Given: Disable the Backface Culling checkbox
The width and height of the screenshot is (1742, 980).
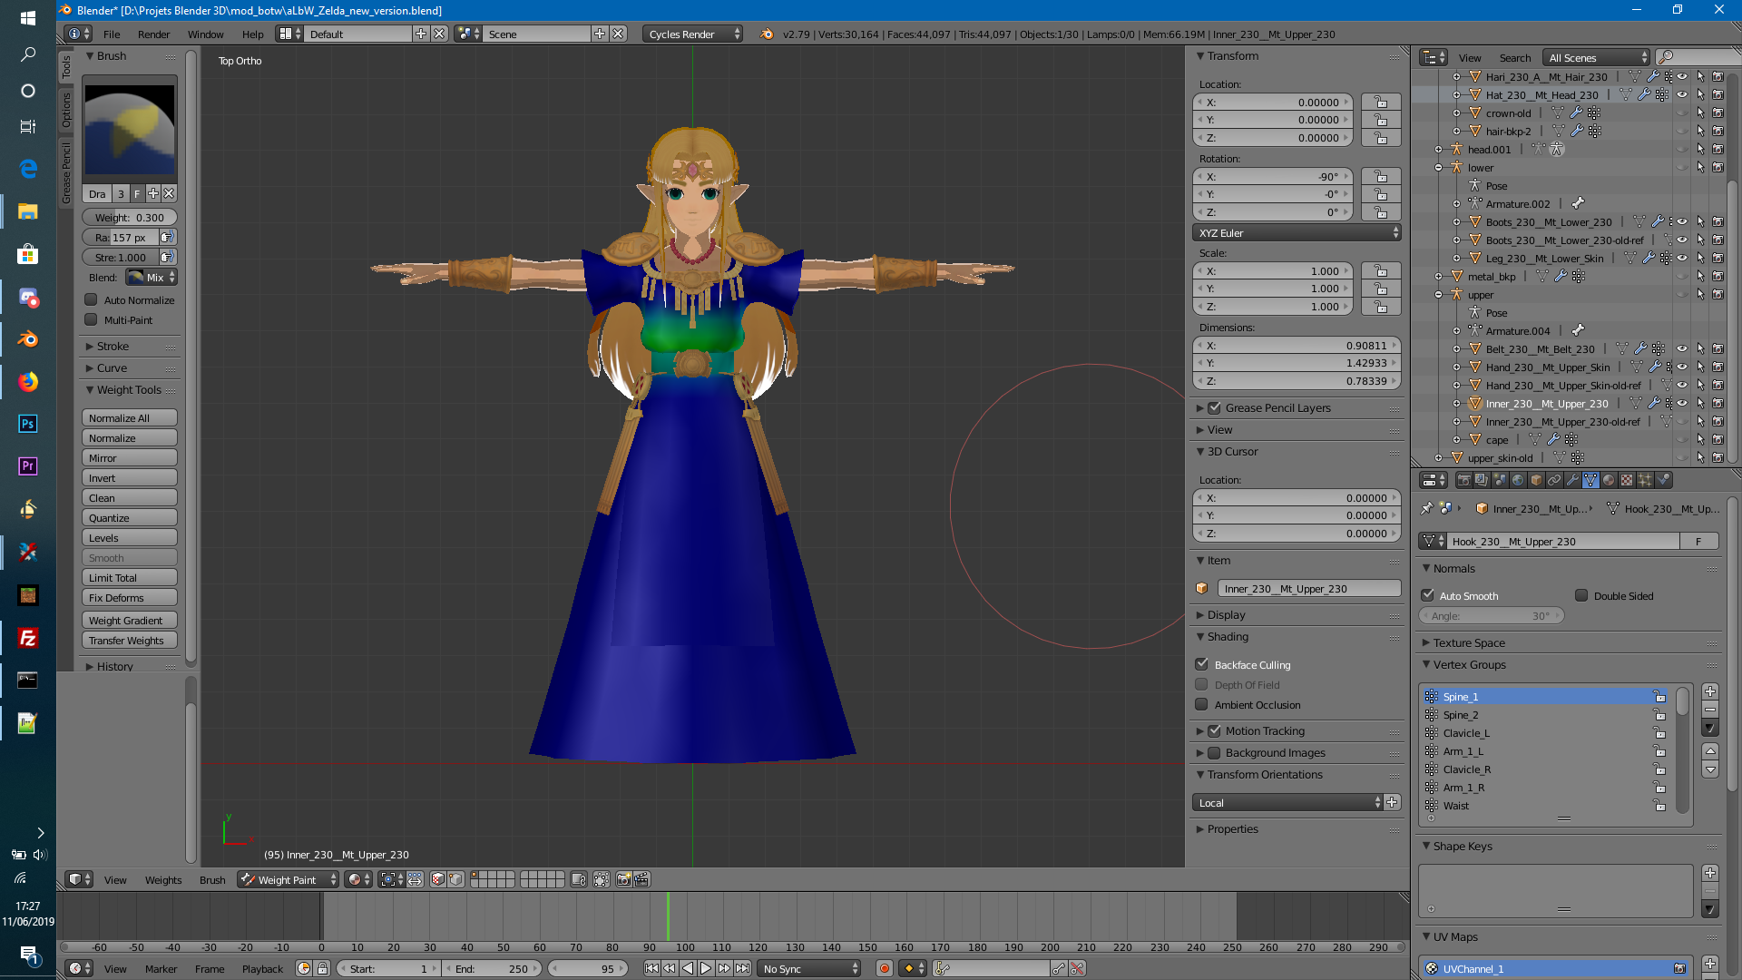Looking at the screenshot, I should (x=1201, y=664).
